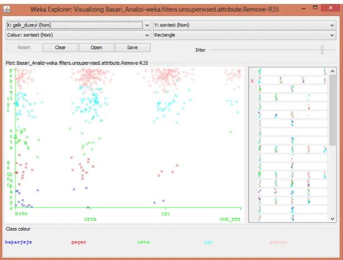Click the Save button
The width and height of the screenshot is (343, 260).
(132, 48)
